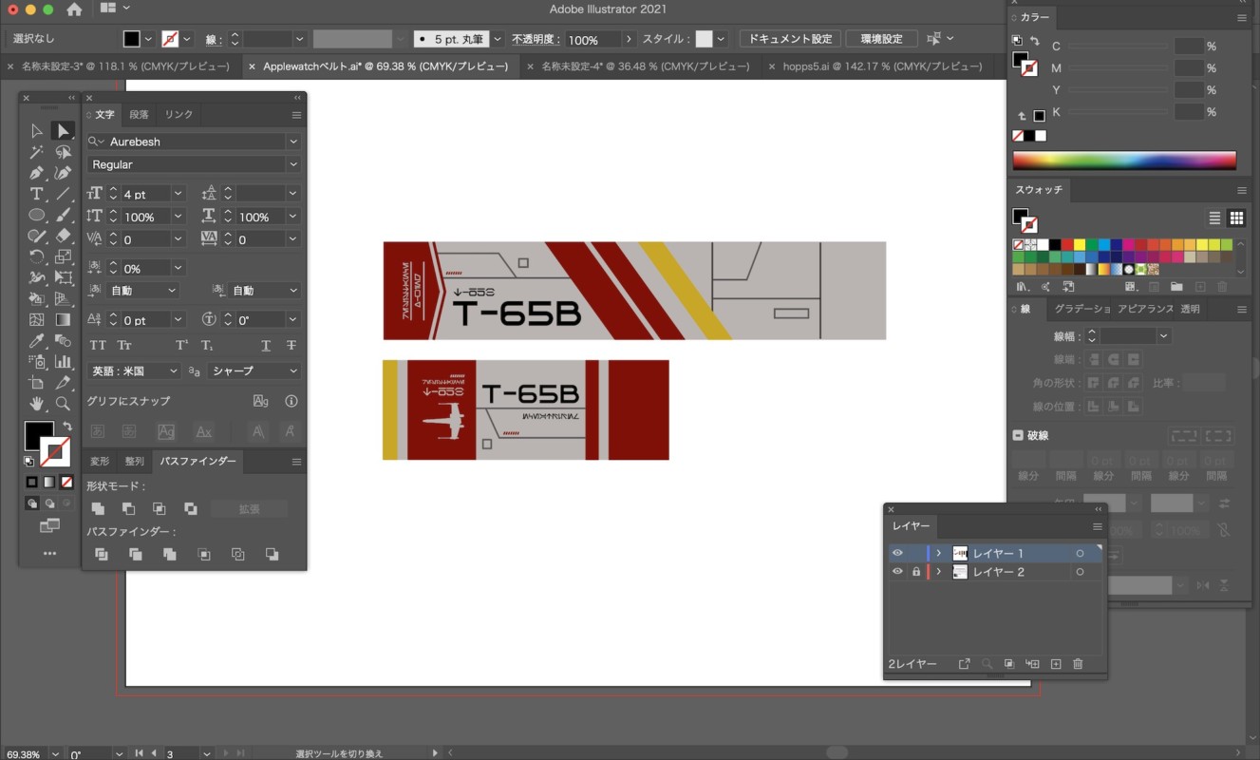Screen dimensions: 1260x760
Task: Click the ドキュメント設定 button
Action: click(790, 39)
